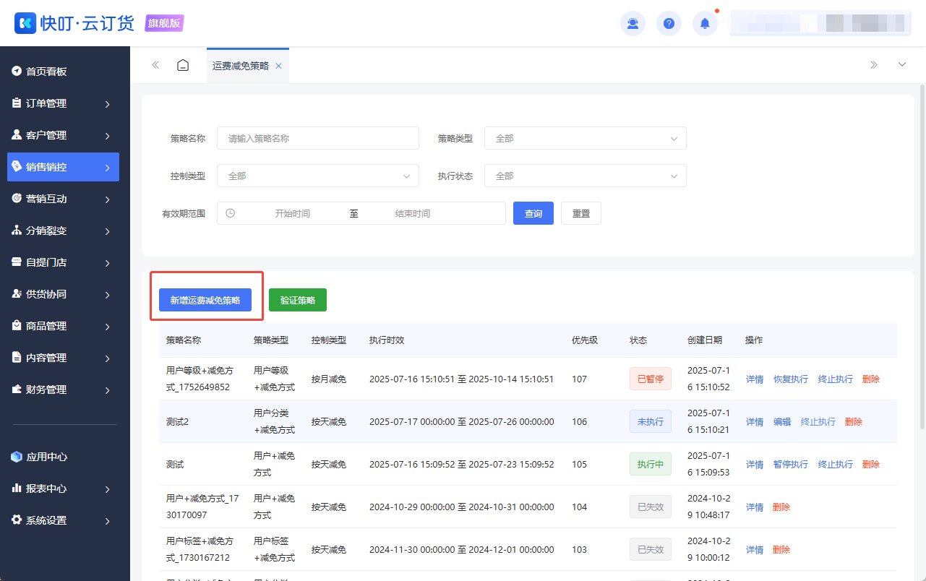Screen dimensions: 926x581
Task: Click the tab bar home icon
Action: click(x=184, y=65)
